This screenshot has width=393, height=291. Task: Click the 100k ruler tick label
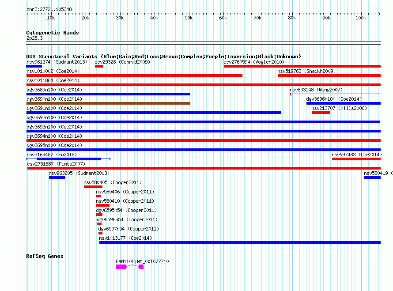pos(361,18)
